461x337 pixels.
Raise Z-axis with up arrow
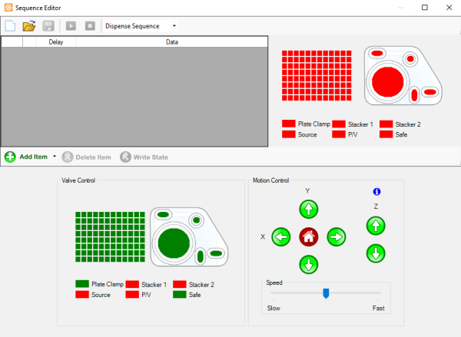[x=375, y=226]
